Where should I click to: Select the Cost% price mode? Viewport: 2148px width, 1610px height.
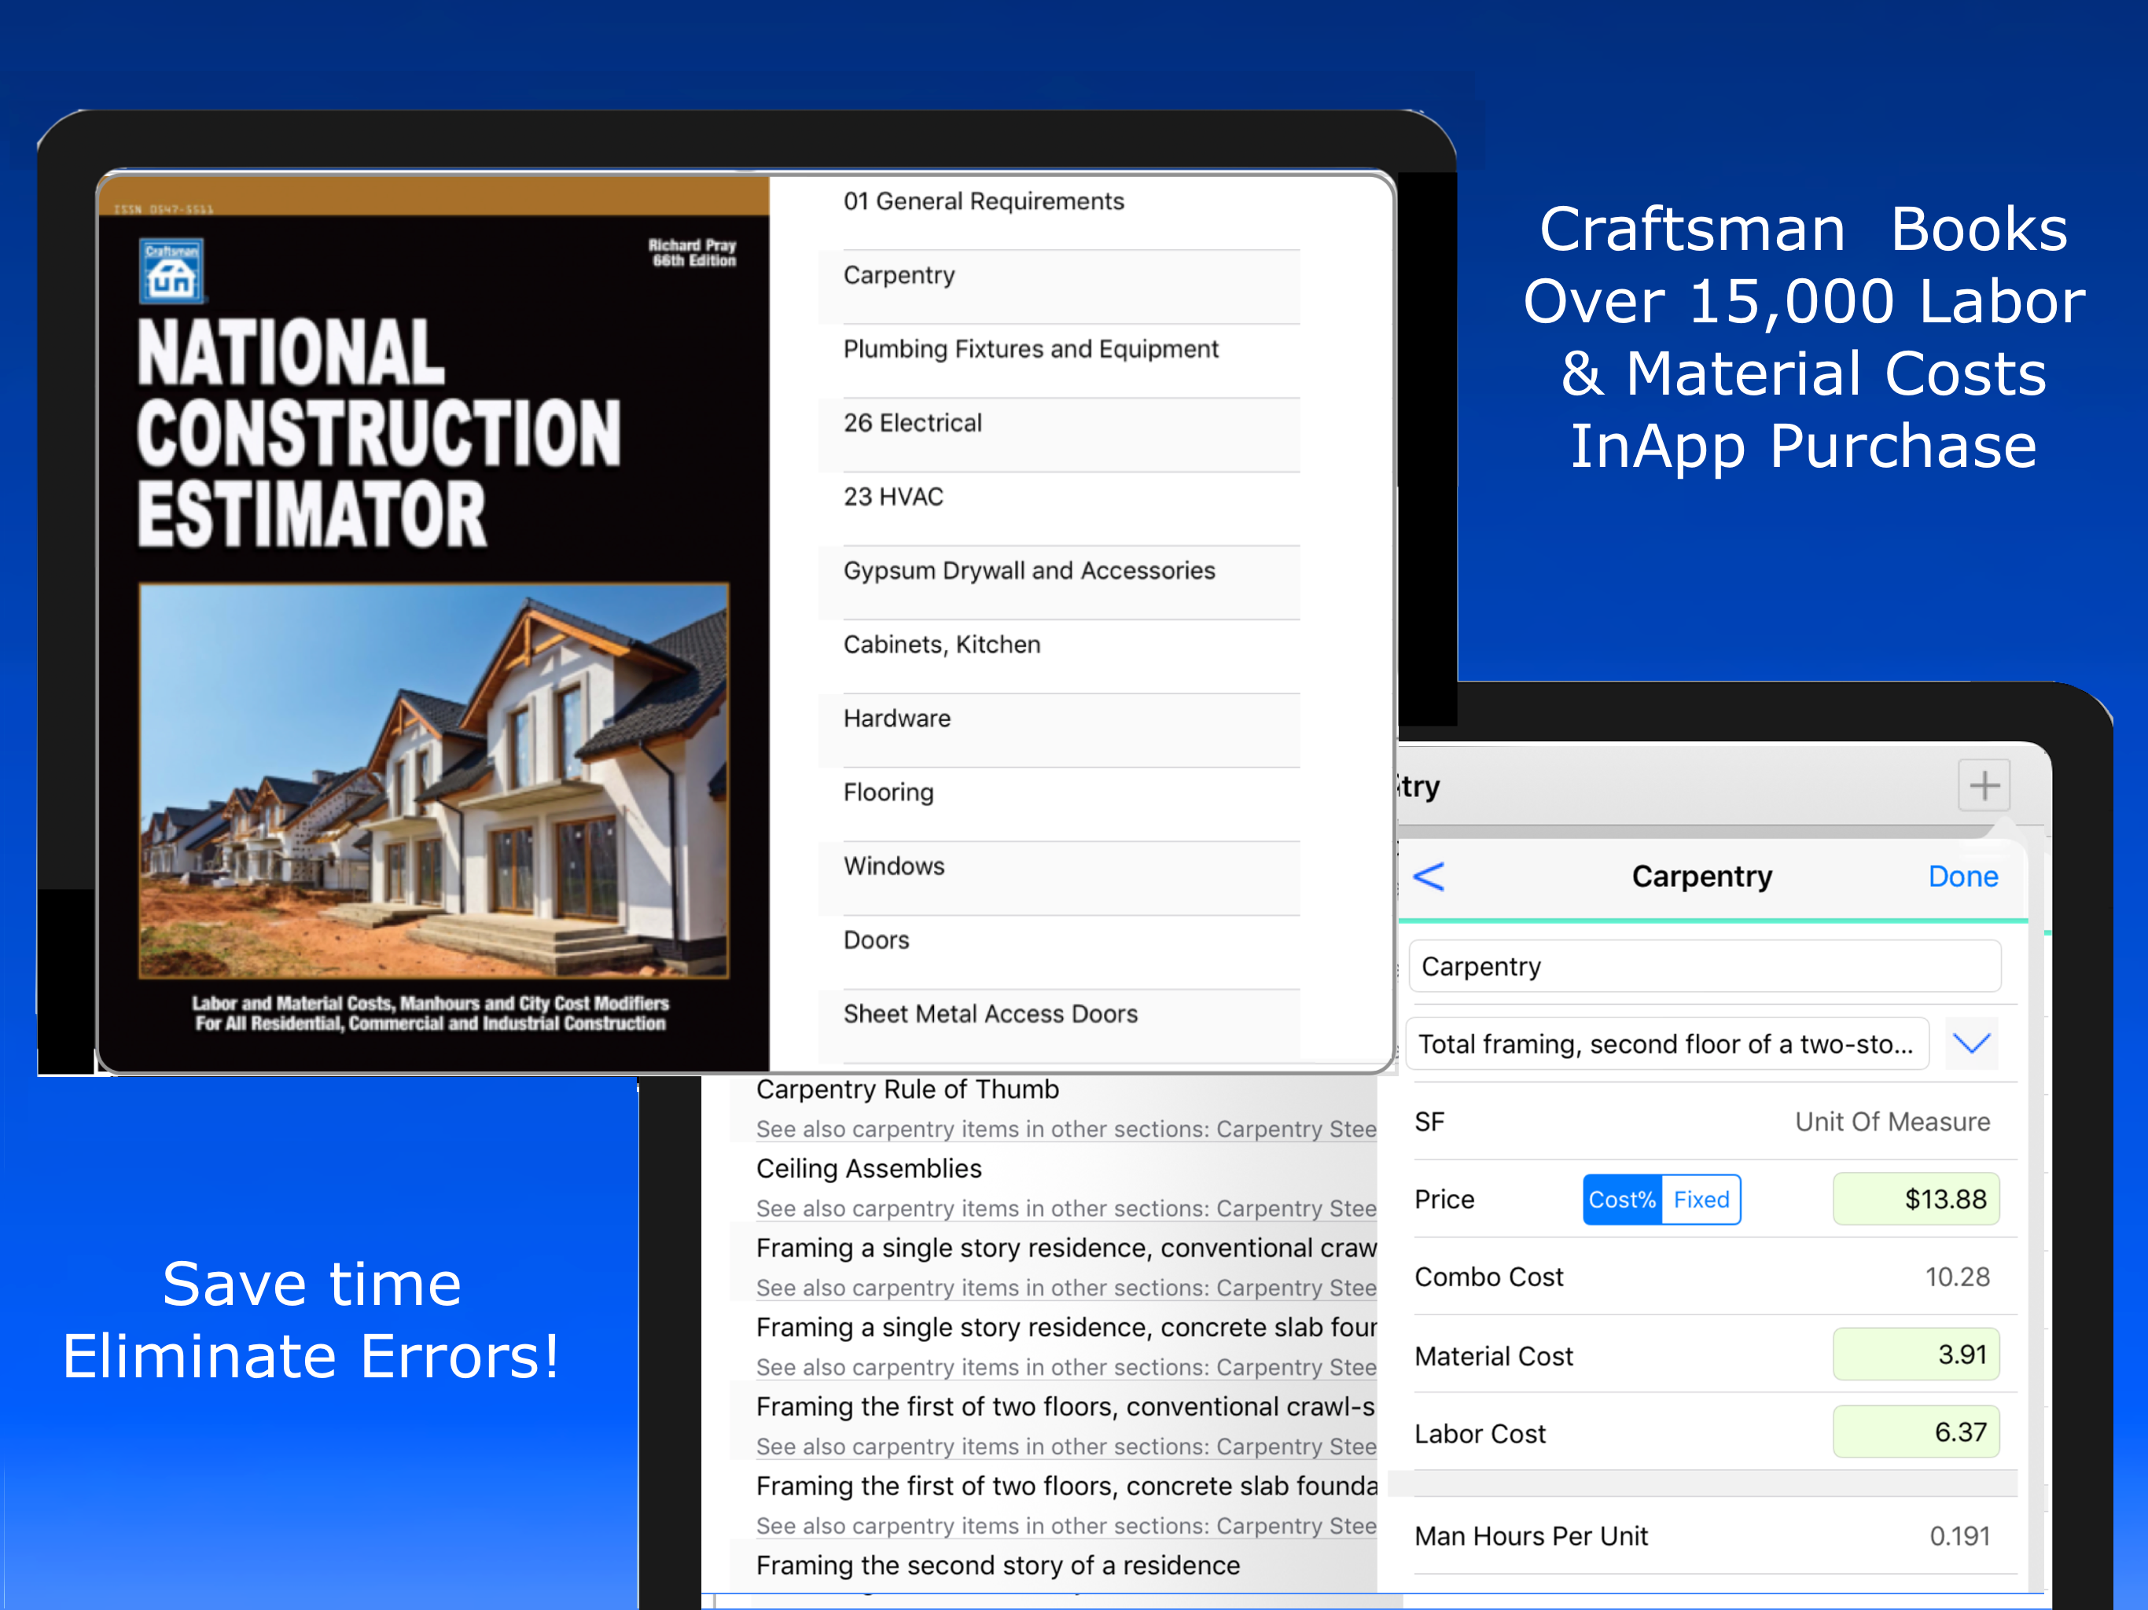[1622, 1200]
